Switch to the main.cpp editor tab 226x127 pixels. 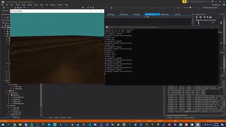(177, 14)
